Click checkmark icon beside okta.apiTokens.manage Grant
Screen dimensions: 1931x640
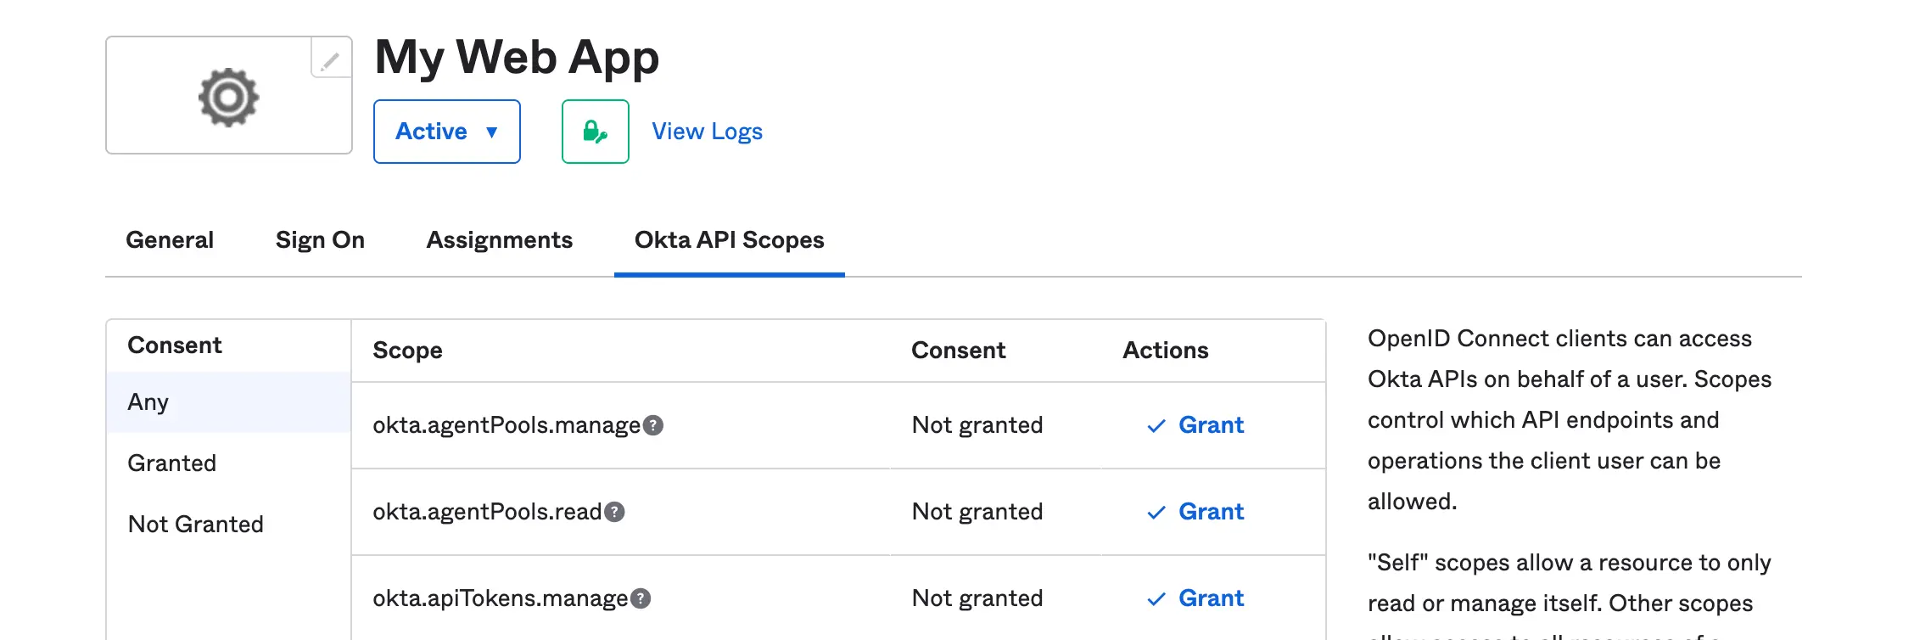tap(1156, 599)
